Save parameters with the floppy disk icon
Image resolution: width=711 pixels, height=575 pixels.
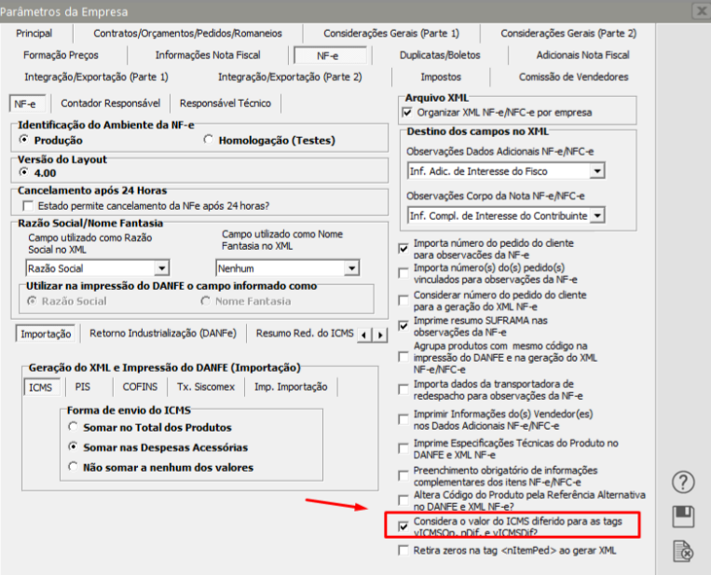pyautogui.click(x=685, y=516)
